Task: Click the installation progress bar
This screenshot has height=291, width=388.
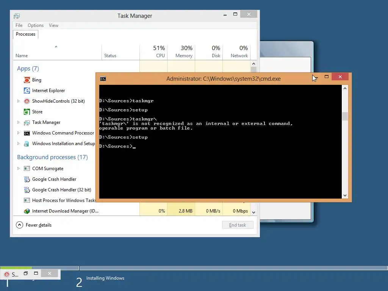Action: (194, 268)
